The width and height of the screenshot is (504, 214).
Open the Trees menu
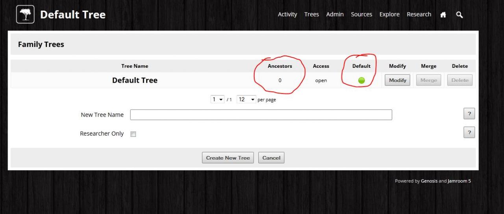point(311,15)
